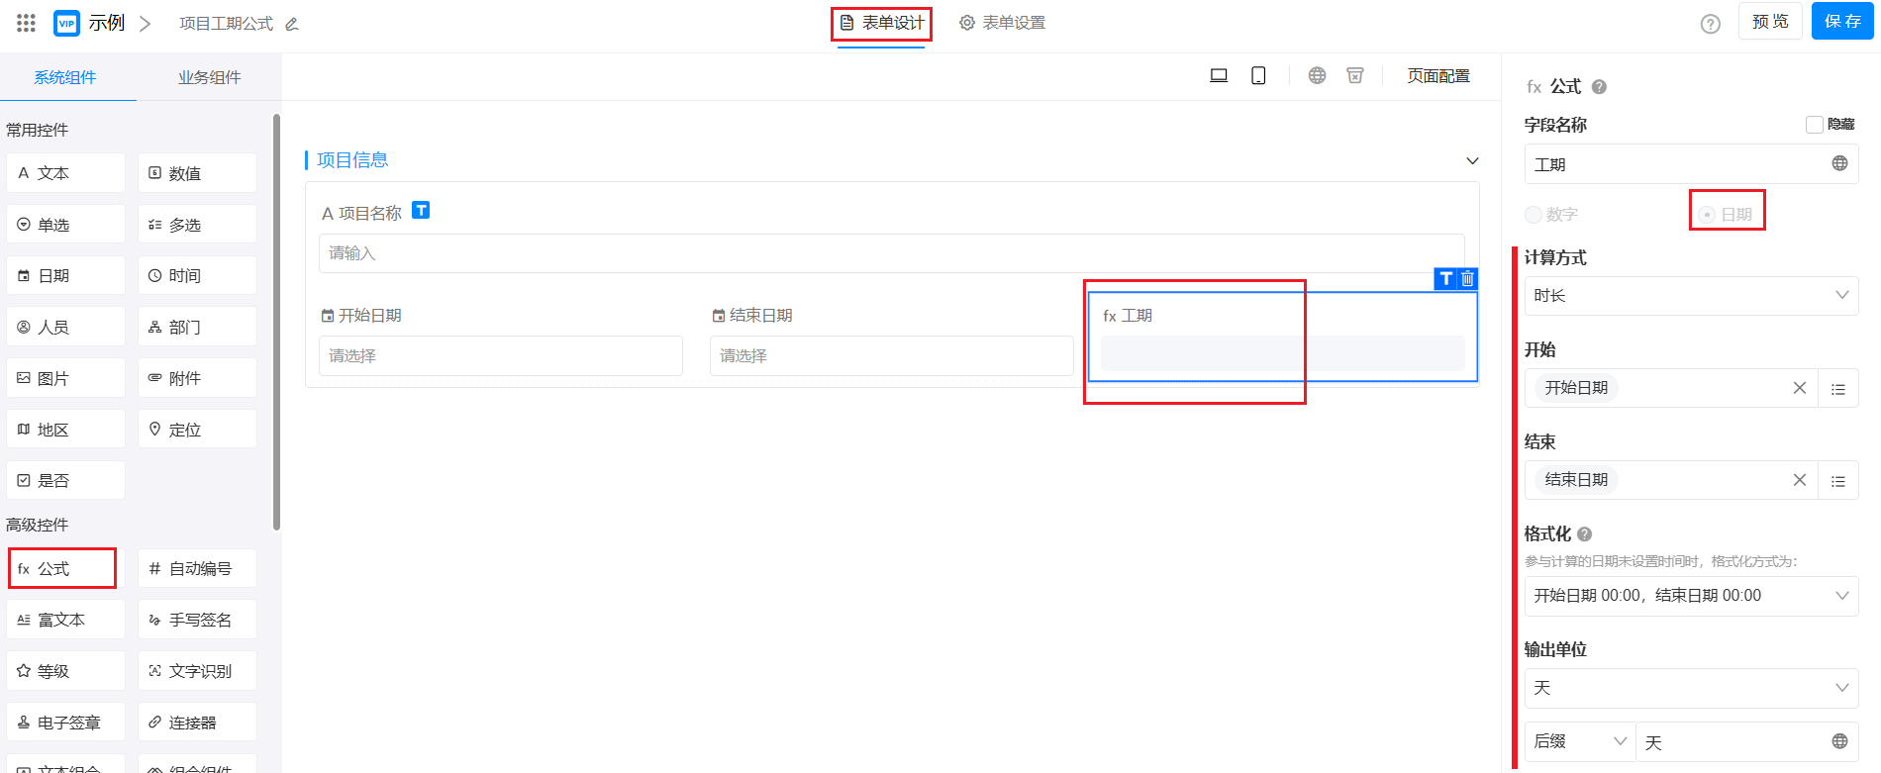Toggle the 隐藏 checkbox
This screenshot has width=1881, height=773.
1814,125
